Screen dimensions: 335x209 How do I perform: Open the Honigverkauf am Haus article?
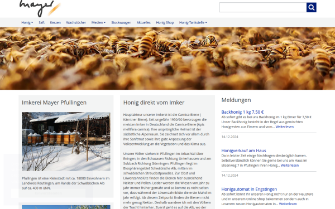click(243, 150)
